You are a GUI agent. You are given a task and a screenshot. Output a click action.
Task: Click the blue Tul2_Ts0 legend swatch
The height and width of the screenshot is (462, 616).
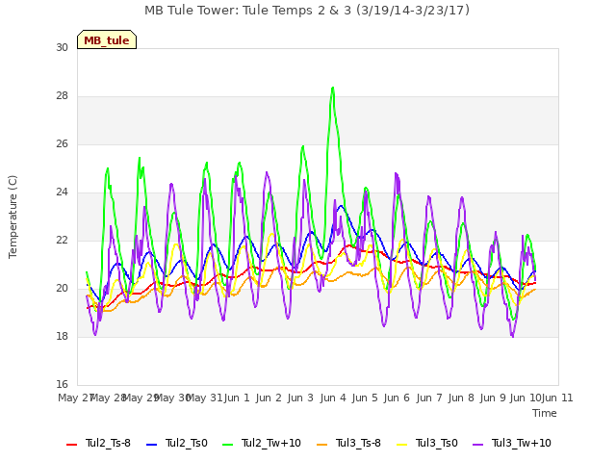[151, 445]
